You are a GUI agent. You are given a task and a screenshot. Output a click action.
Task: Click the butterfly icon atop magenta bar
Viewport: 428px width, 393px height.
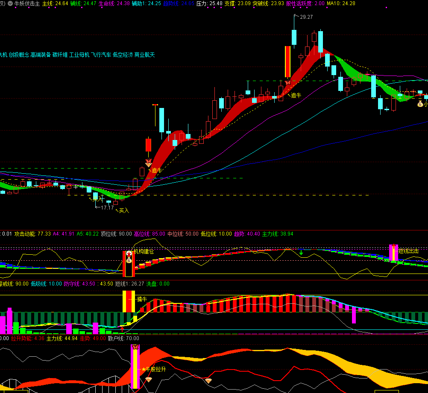(135, 347)
